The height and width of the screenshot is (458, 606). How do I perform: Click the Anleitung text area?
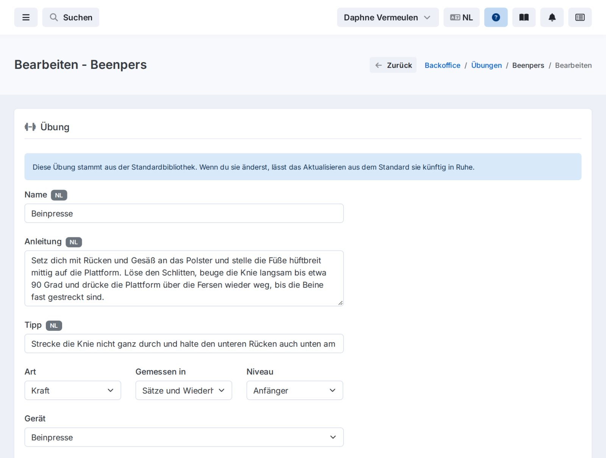click(184, 278)
